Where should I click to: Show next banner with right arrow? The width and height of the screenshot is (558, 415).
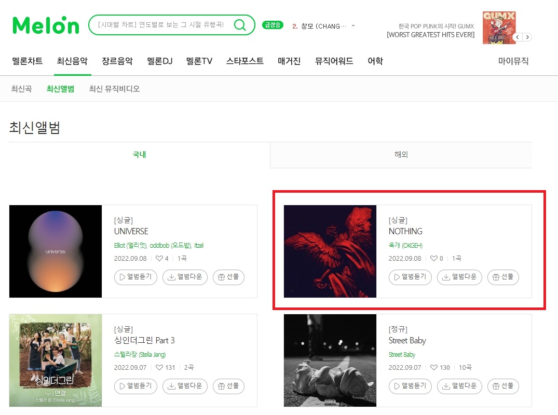[527, 37]
